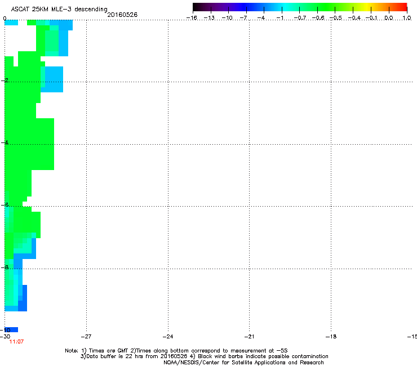
Task: Click the "-0.6" color scale label
Action: pyautogui.click(x=318, y=18)
